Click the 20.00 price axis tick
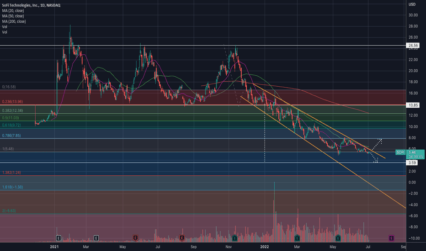Screen dimensions: 426x251 (x=413, y=71)
